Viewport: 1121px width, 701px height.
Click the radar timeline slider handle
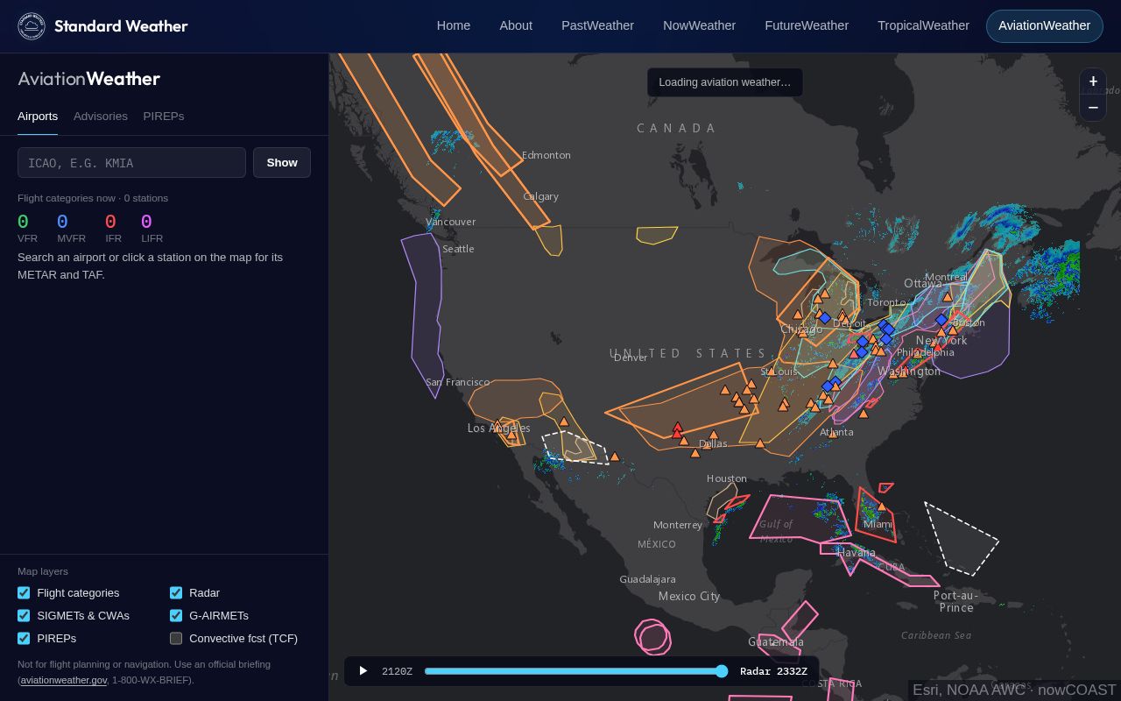722,671
